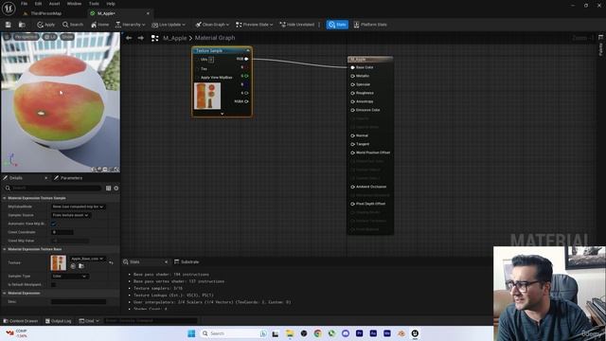Screen dimensions: 606x341
Task: Click the Browse to asset toolbar icon
Action: pyautogui.click(x=22, y=25)
